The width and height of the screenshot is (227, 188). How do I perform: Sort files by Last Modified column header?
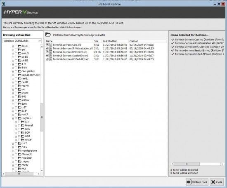[115, 41]
